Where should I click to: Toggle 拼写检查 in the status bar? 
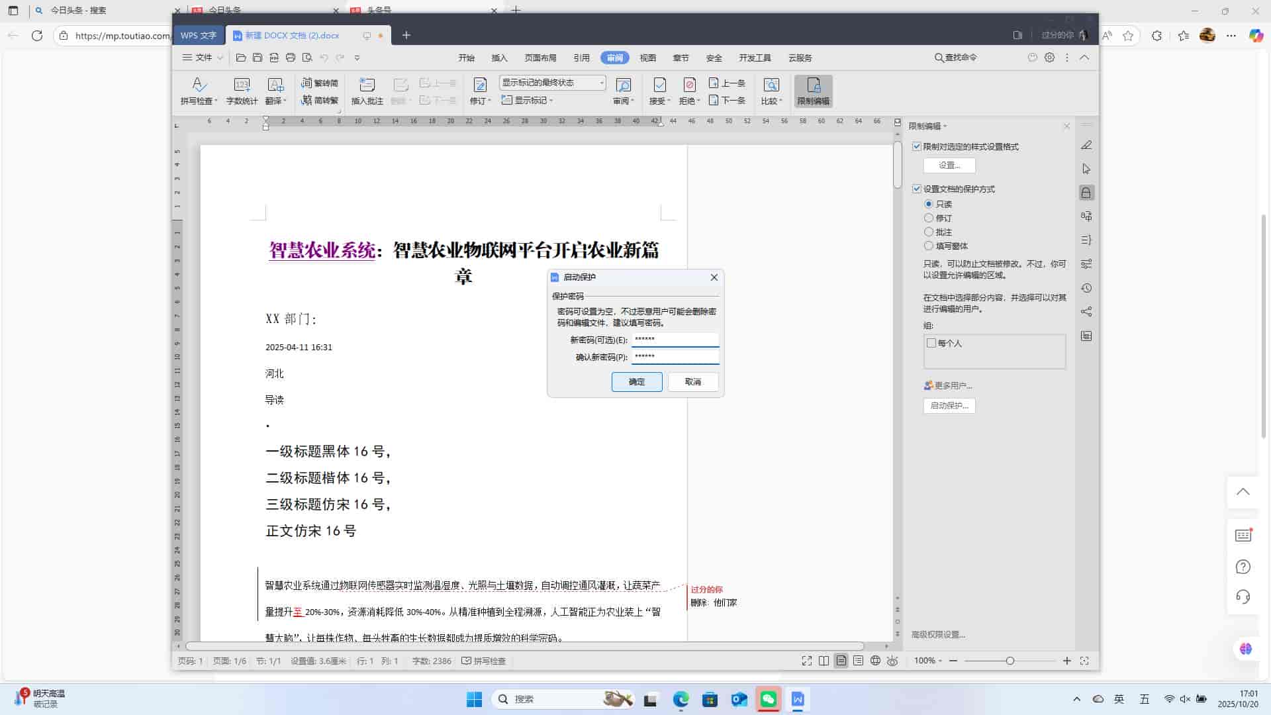coord(483,661)
